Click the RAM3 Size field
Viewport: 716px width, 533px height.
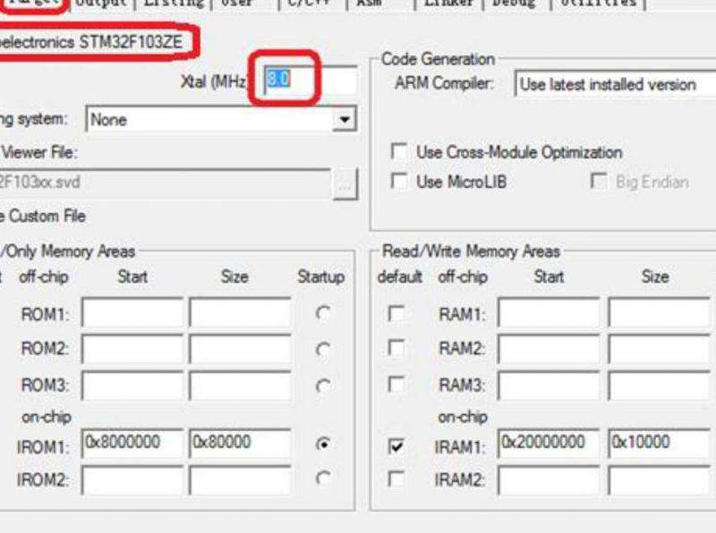point(660,385)
